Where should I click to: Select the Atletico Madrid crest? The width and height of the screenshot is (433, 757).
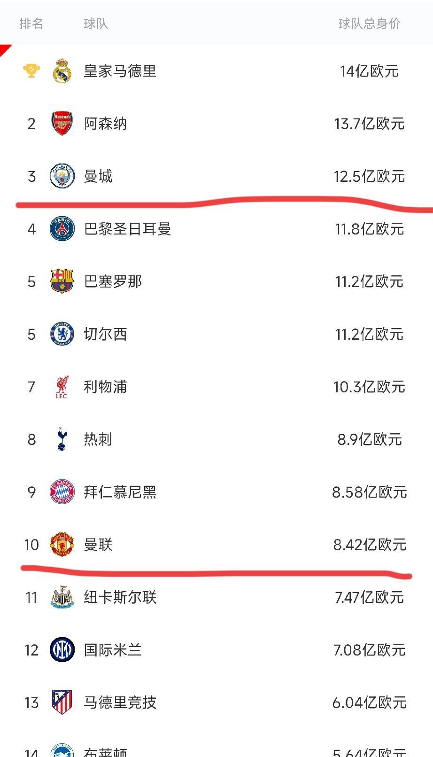coord(62,702)
